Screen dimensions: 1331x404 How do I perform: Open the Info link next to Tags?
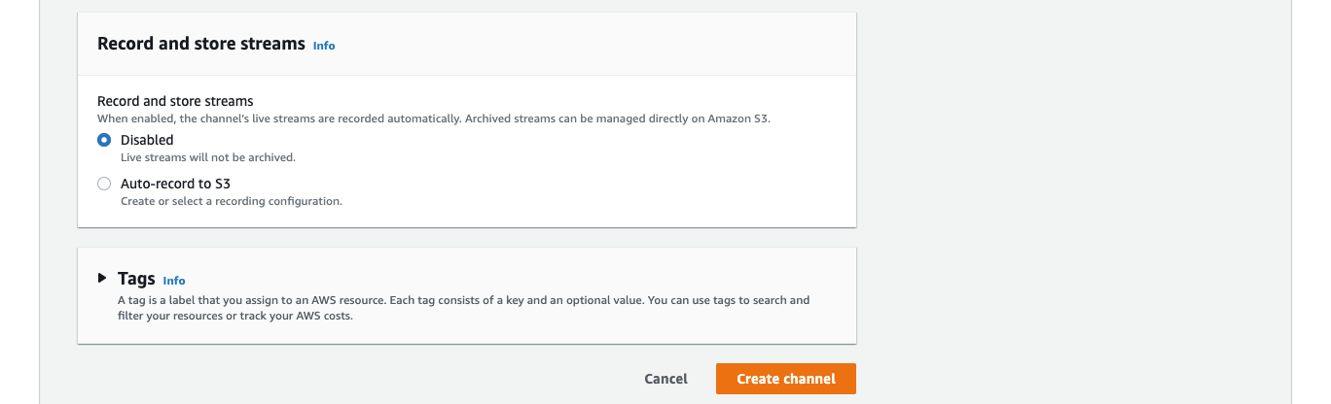[174, 281]
